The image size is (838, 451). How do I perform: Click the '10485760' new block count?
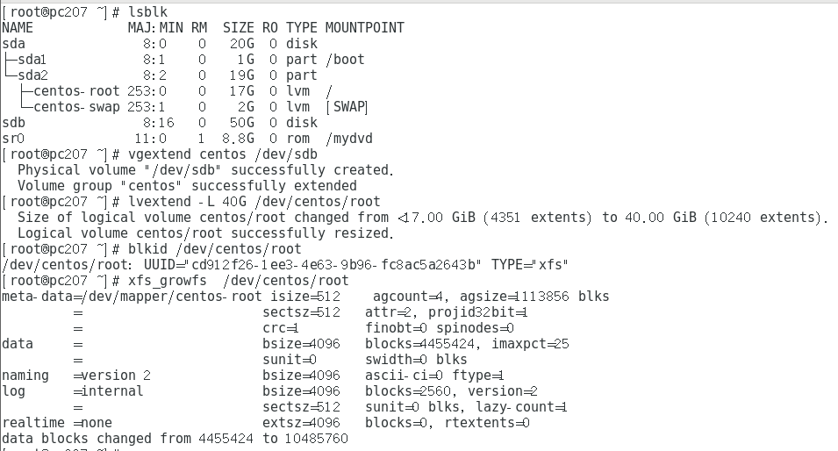click(x=316, y=439)
